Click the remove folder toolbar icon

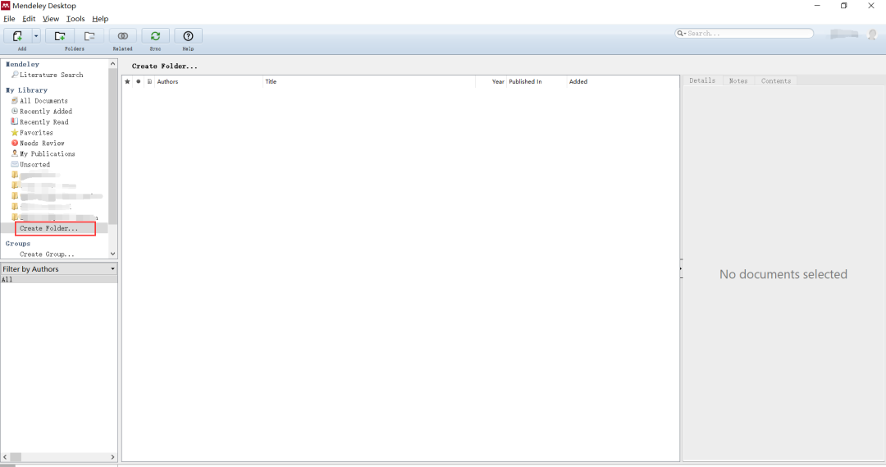(89, 35)
